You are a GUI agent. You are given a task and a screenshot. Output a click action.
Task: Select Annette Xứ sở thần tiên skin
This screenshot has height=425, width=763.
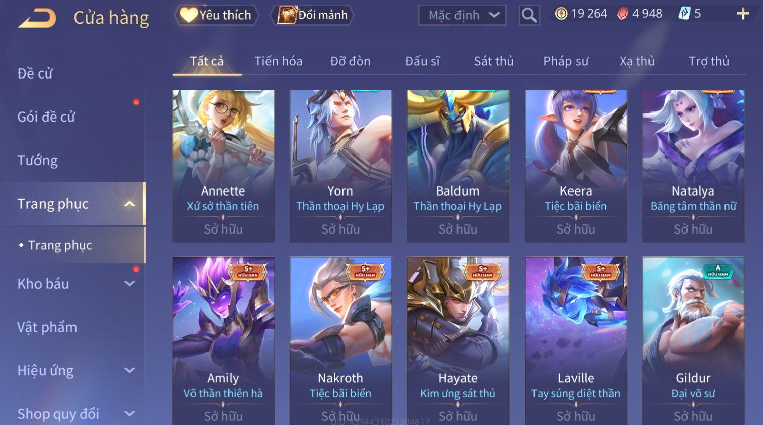[223, 166]
